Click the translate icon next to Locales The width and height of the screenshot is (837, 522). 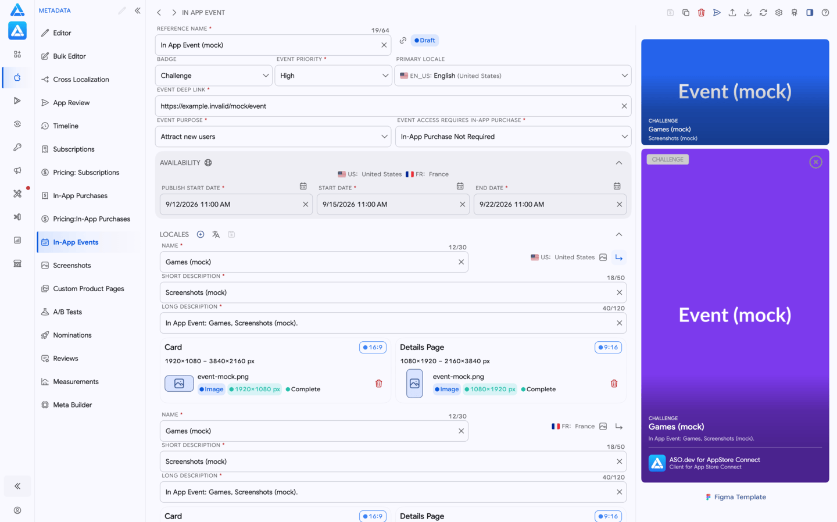(216, 234)
